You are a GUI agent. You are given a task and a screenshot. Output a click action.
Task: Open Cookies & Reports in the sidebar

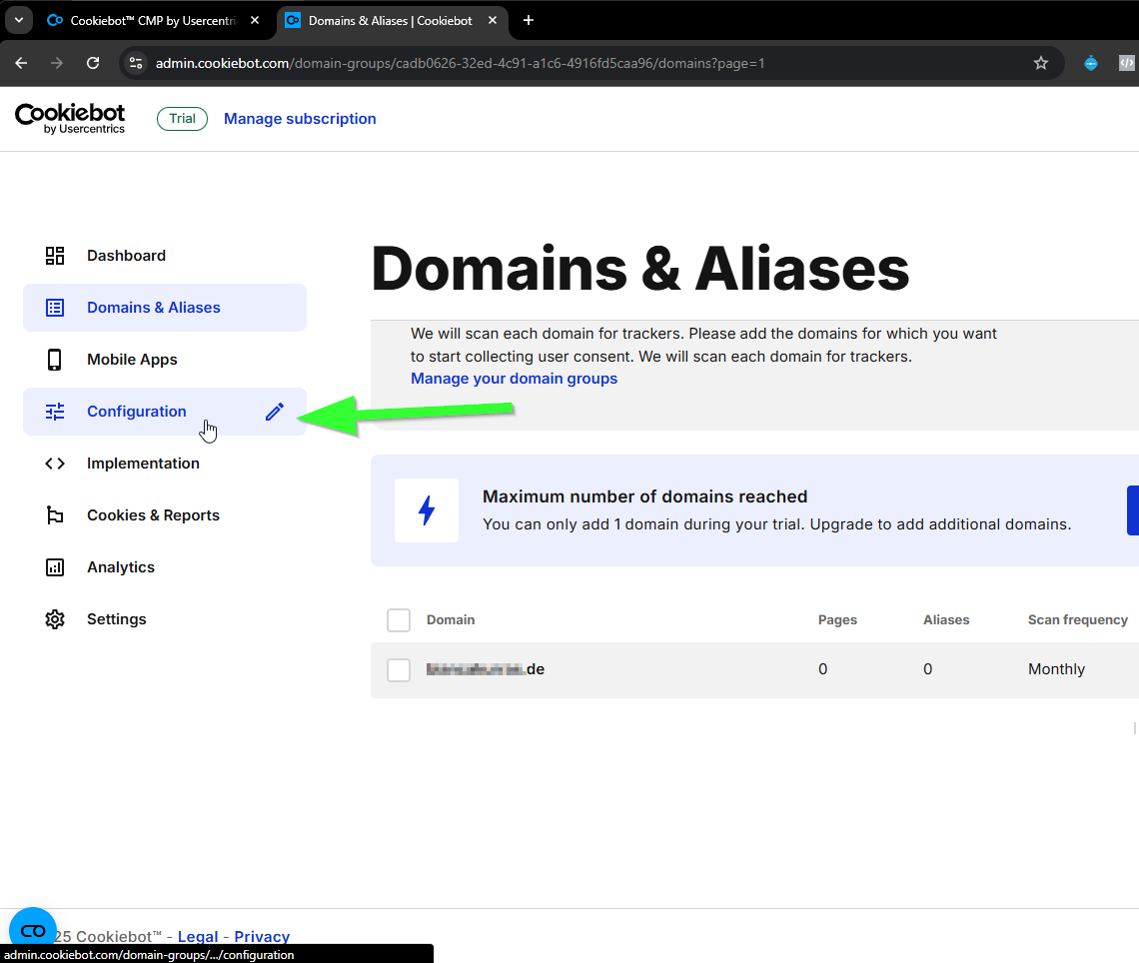point(165,514)
